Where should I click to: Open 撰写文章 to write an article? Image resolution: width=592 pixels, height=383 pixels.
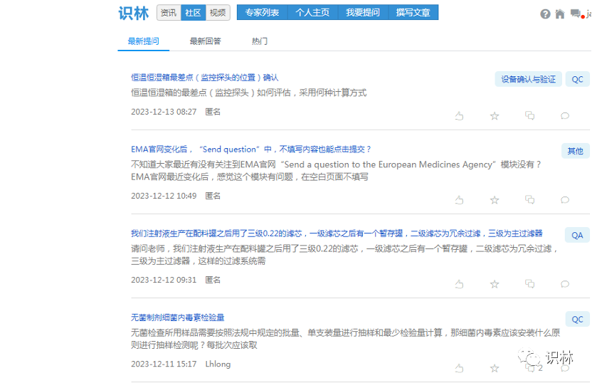click(413, 13)
